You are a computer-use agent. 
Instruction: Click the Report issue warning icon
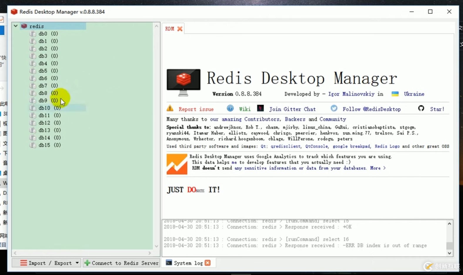pyautogui.click(x=170, y=108)
